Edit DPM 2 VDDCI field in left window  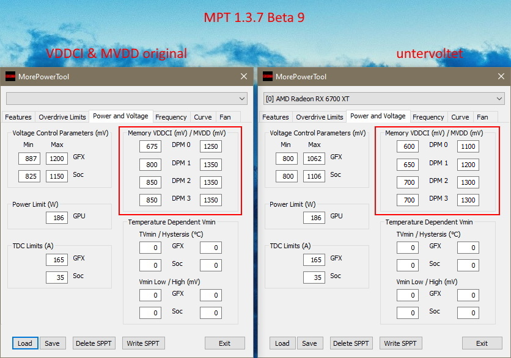click(150, 182)
